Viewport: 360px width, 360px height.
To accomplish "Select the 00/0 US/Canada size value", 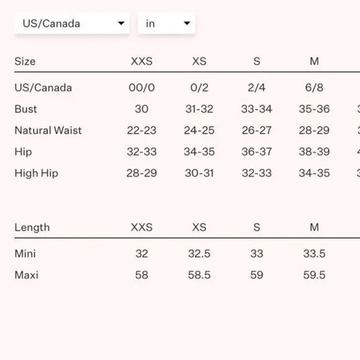I will coord(142,88).
